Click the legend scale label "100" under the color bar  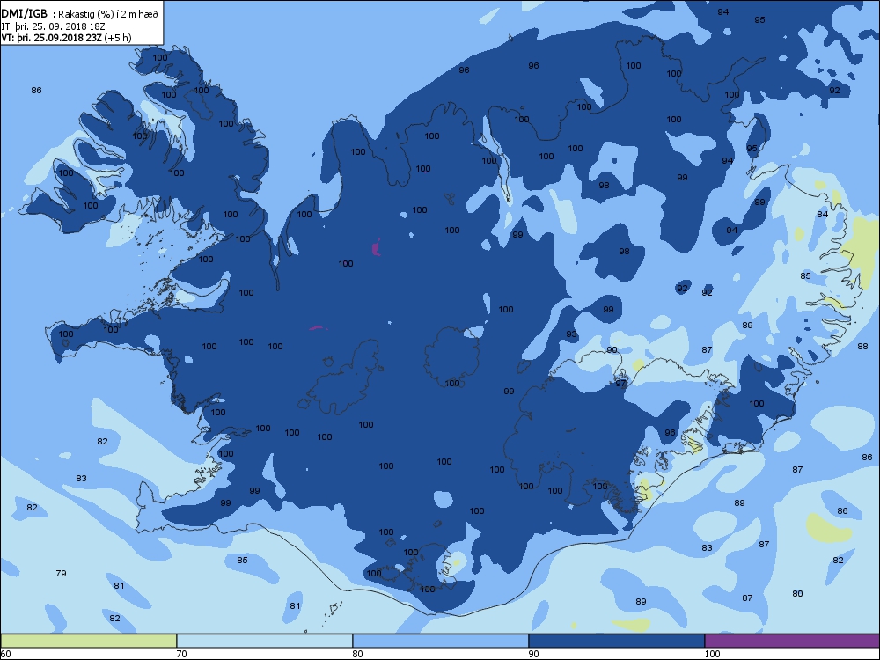click(x=712, y=654)
